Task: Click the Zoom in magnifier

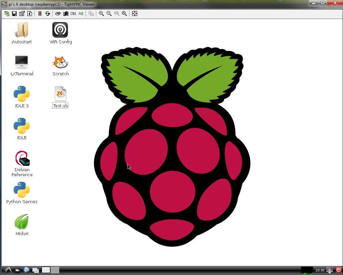Action: (x=101, y=14)
